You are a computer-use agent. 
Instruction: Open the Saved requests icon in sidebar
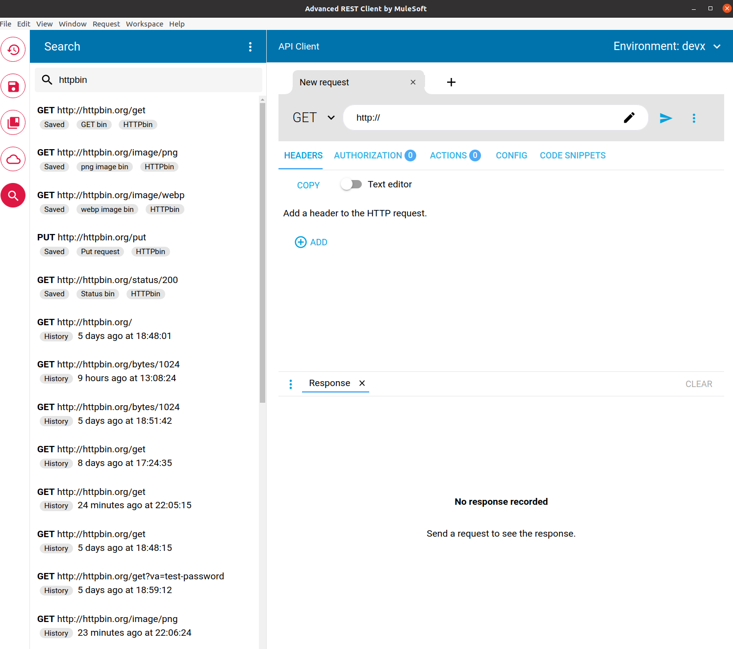pyautogui.click(x=13, y=86)
